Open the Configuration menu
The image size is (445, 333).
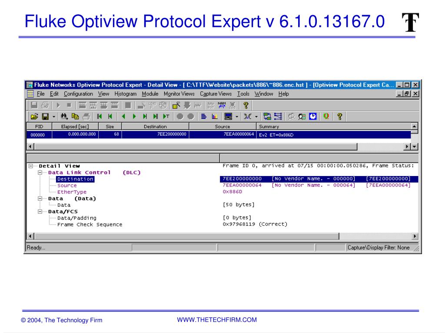point(78,94)
